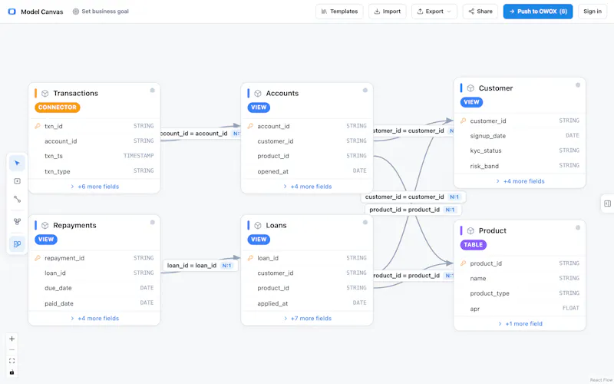Select the add node tool in left toolbar
The image size is (614, 384).
click(x=17, y=181)
